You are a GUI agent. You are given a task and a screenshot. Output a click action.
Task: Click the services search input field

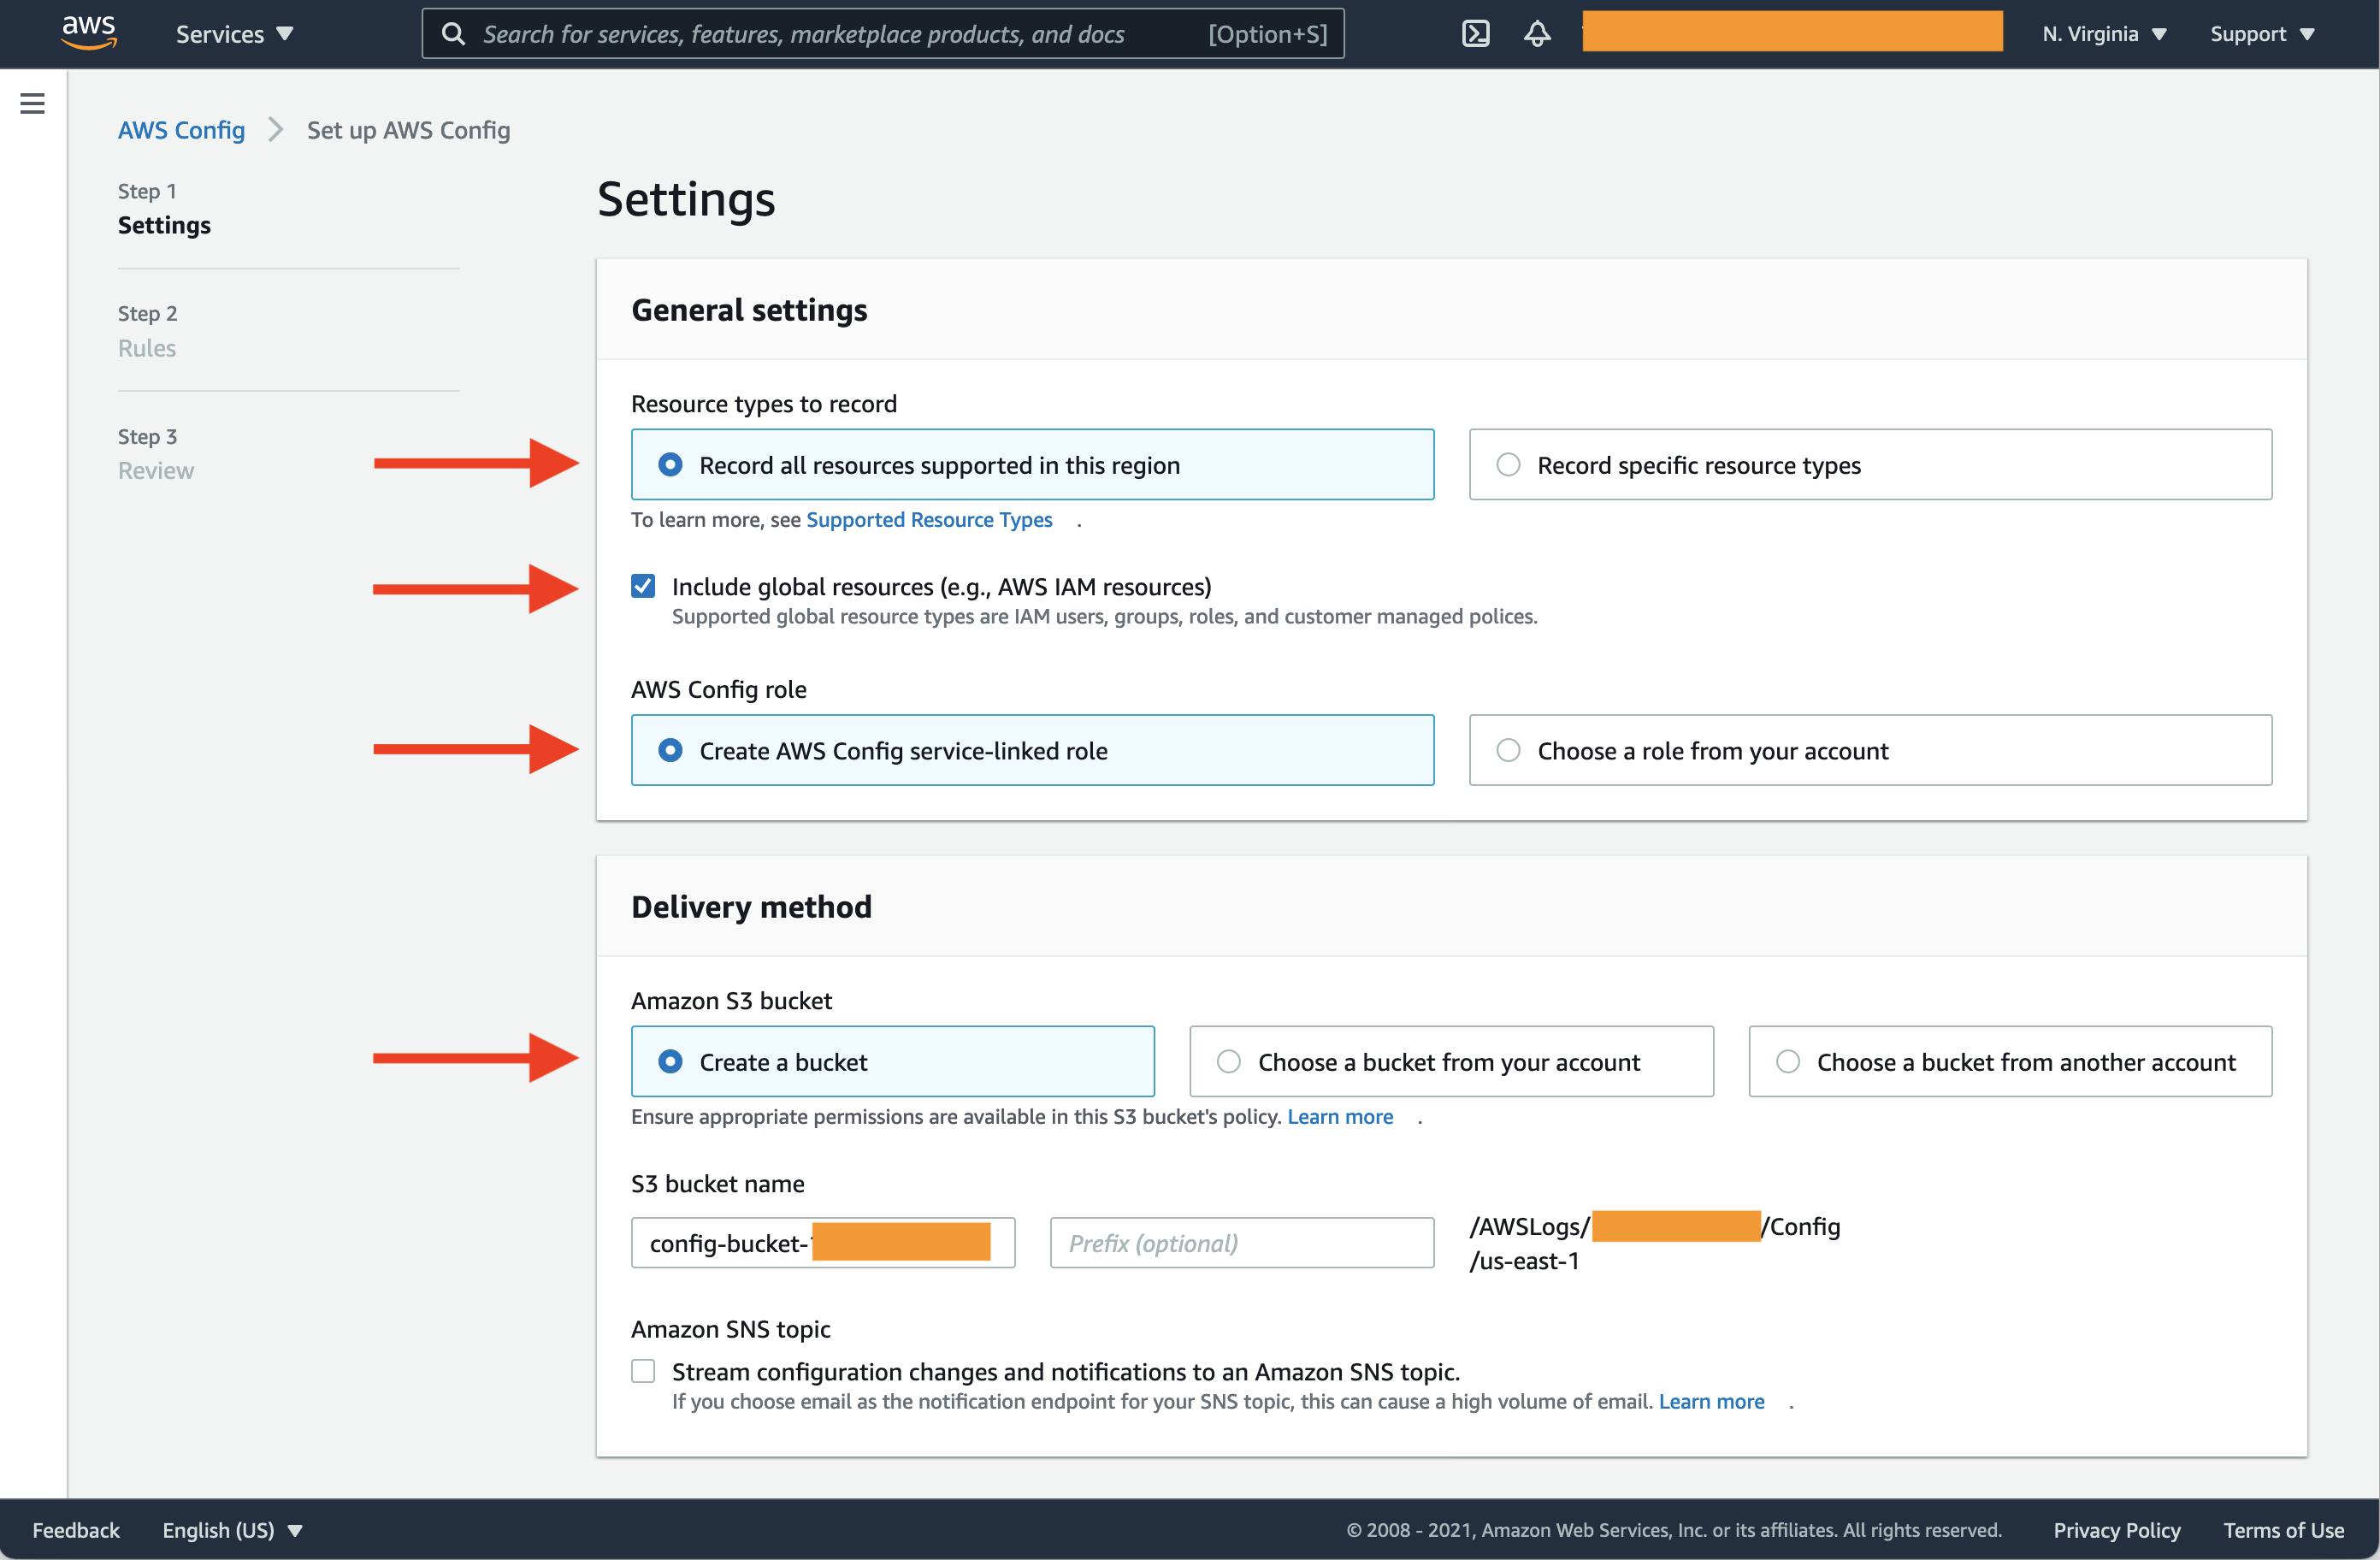click(x=883, y=34)
